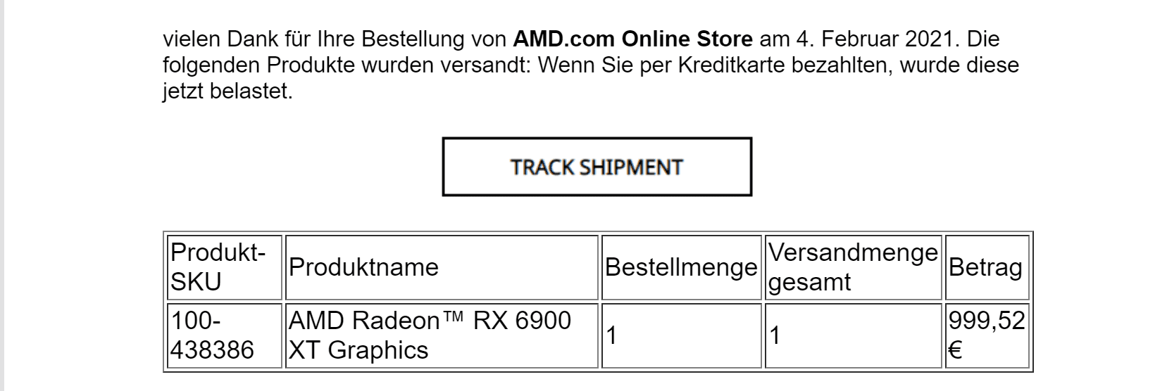
Task: Click the 999,52 € amount cell
Action: click(987, 335)
